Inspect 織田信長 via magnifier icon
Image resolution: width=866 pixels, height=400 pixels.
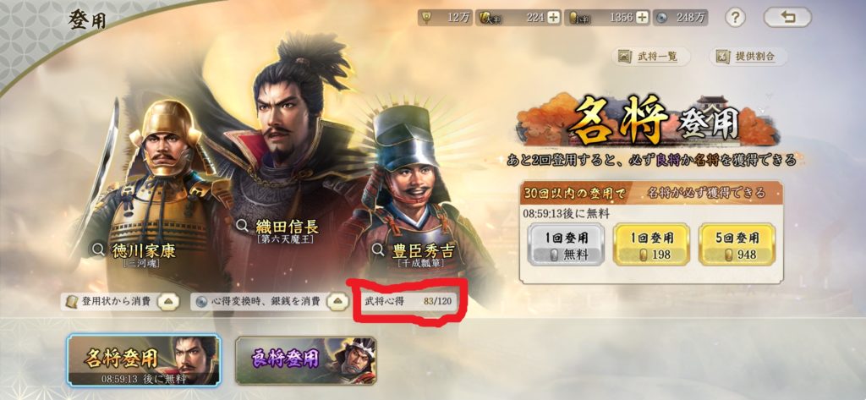coord(242,226)
